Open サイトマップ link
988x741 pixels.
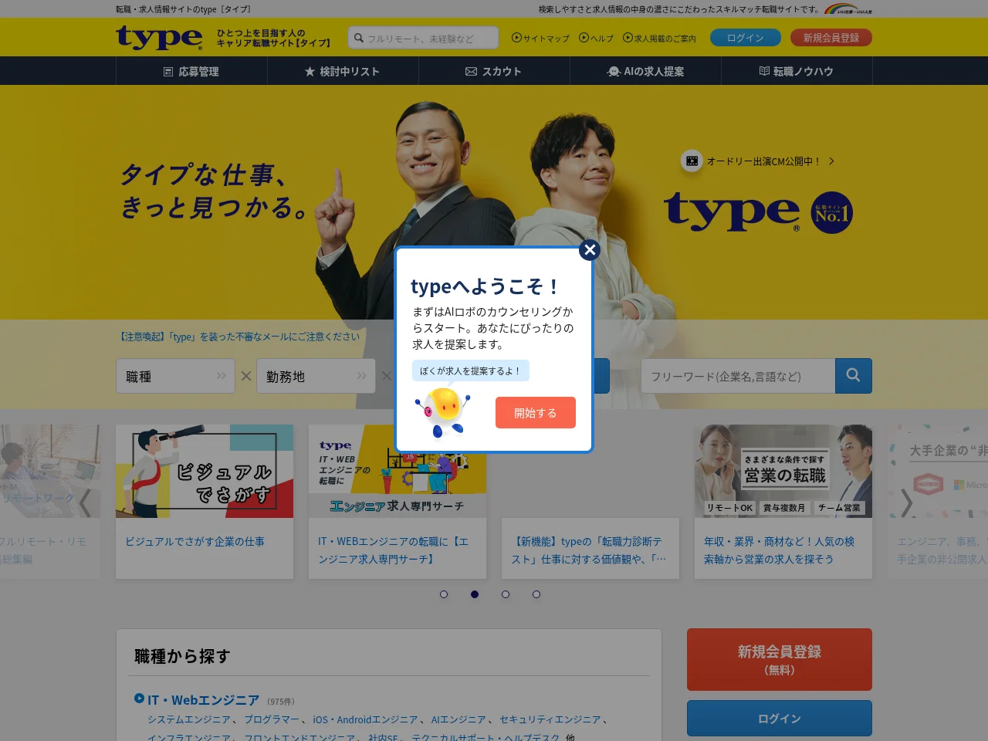[x=540, y=38]
